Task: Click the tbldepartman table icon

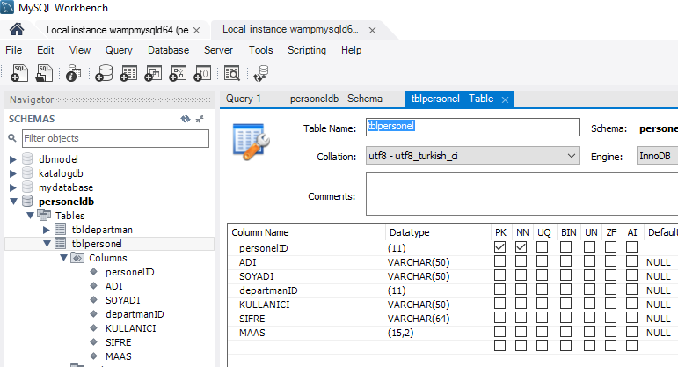Action: [61, 230]
